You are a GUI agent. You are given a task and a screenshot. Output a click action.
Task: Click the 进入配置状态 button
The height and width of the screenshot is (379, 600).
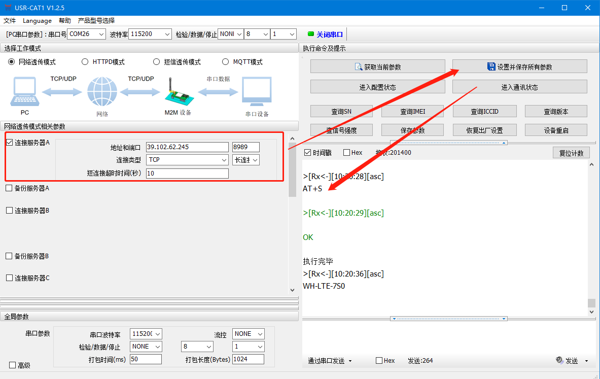(378, 87)
